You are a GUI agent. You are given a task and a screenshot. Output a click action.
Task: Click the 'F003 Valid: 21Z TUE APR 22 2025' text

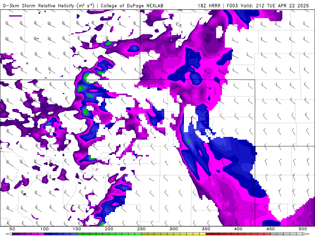pos(268,6)
